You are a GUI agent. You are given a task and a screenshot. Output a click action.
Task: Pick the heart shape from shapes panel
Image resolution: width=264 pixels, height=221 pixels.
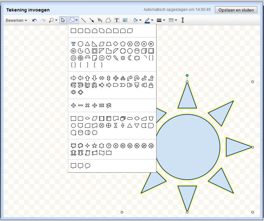pyautogui.click(x=108, y=58)
